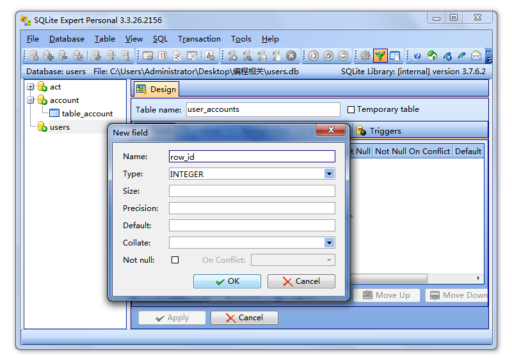Click the Apply button
This screenshot has width=512, height=358.
172,318
